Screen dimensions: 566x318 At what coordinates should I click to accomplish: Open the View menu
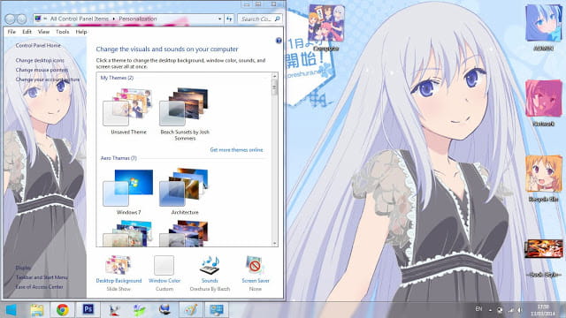[43, 32]
